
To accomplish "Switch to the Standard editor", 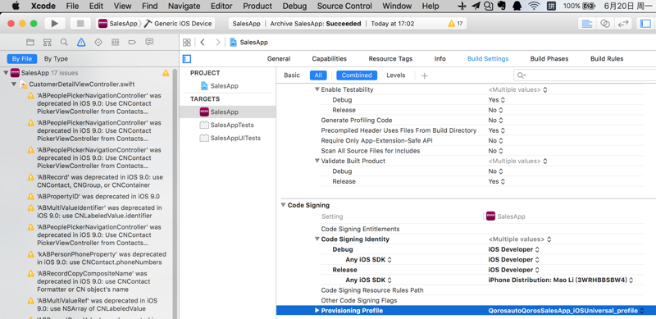I will [587, 24].
